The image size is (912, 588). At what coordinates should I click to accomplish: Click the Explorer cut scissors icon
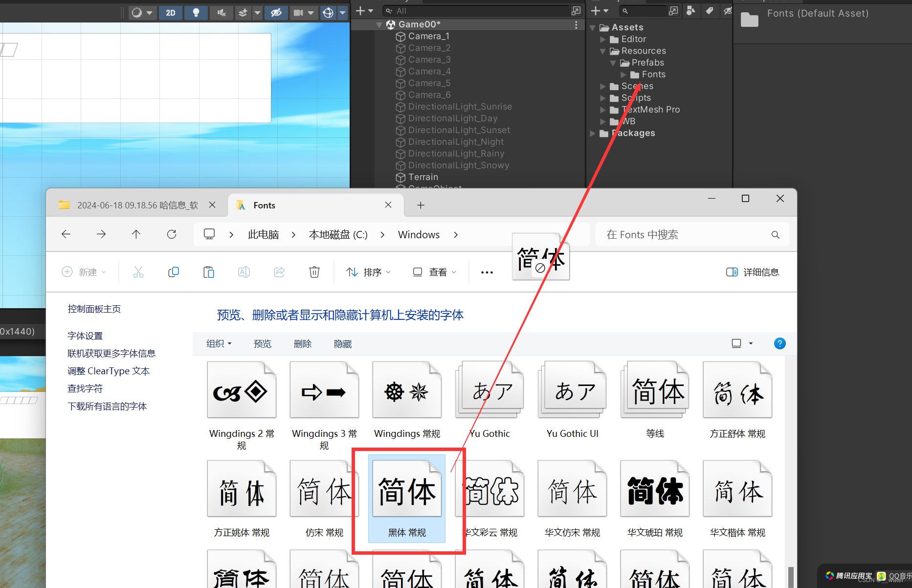138,272
